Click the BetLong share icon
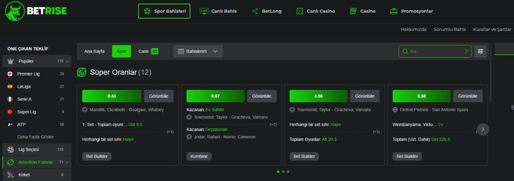This screenshot has width=514, height=181. tap(254, 11)
